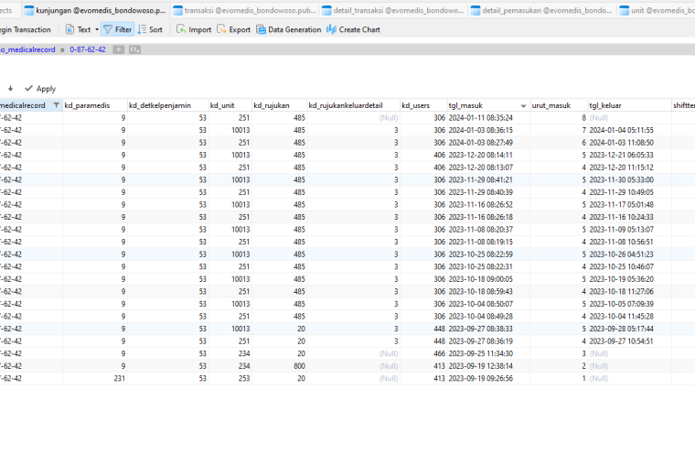Viewport: 695px width, 476px height.
Task: Switch to the transaksi table tab
Action: coord(245,10)
